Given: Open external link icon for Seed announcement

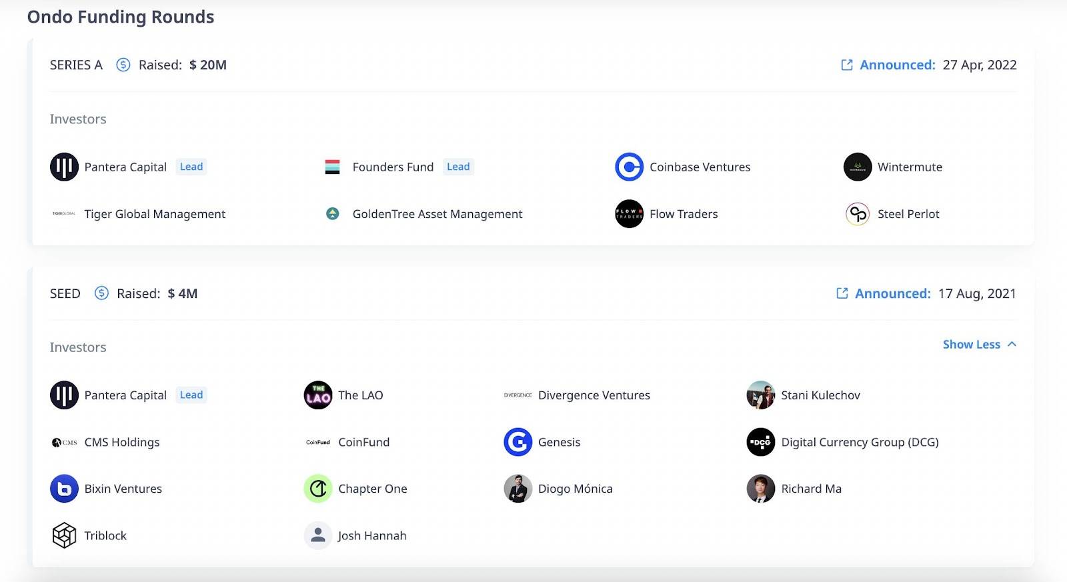Looking at the screenshot, I should (842, 293).
